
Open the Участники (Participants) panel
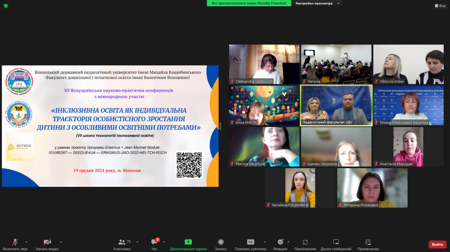click(x=122, y=244)
